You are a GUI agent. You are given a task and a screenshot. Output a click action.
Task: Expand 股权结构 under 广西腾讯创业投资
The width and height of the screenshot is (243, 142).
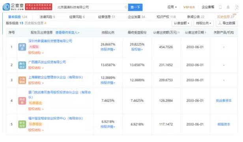36,68
